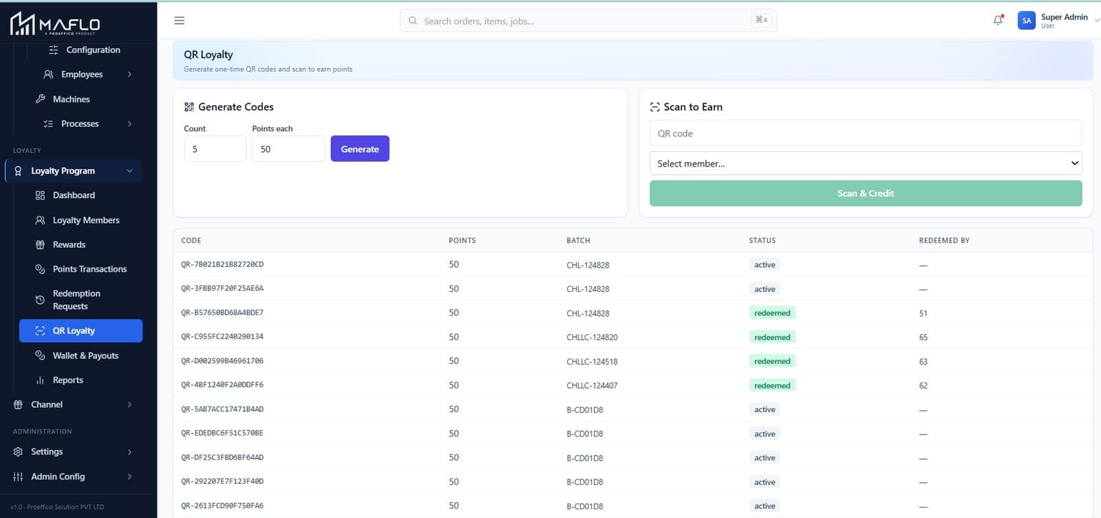Open the Select member dropdown
The height and width of the screenshot is (518, 1101).
[x=866, y=163]
